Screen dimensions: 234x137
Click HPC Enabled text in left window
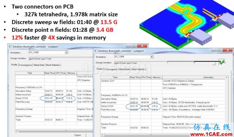click(x=84, y=80)
